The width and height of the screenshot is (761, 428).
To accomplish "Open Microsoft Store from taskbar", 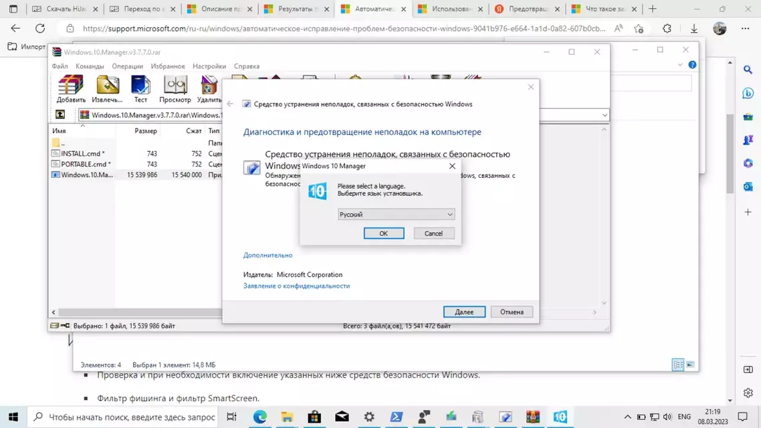I will click(314, 417).
